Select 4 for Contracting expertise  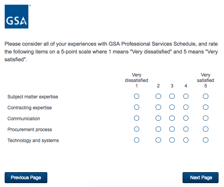tap(186, 107)
